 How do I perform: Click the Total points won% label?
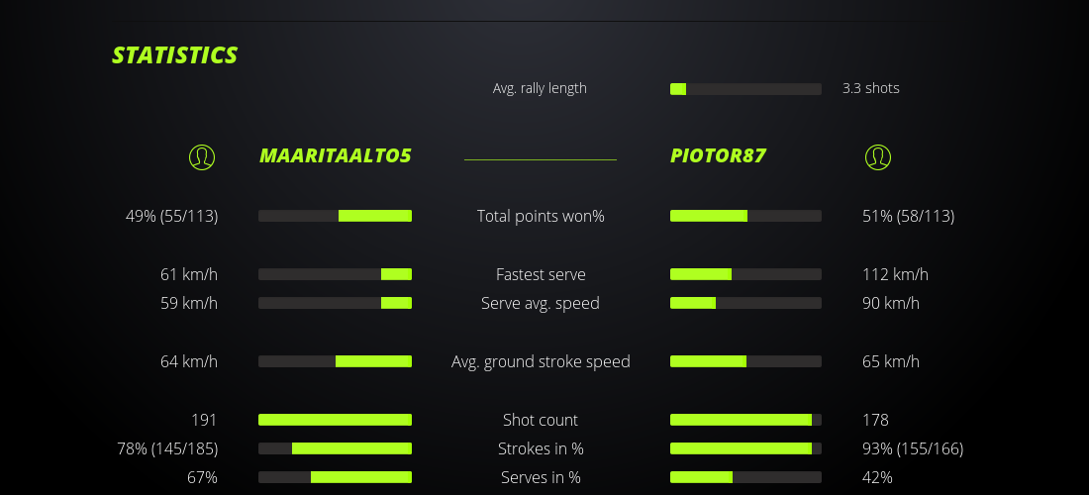click(x=541, y=216)
